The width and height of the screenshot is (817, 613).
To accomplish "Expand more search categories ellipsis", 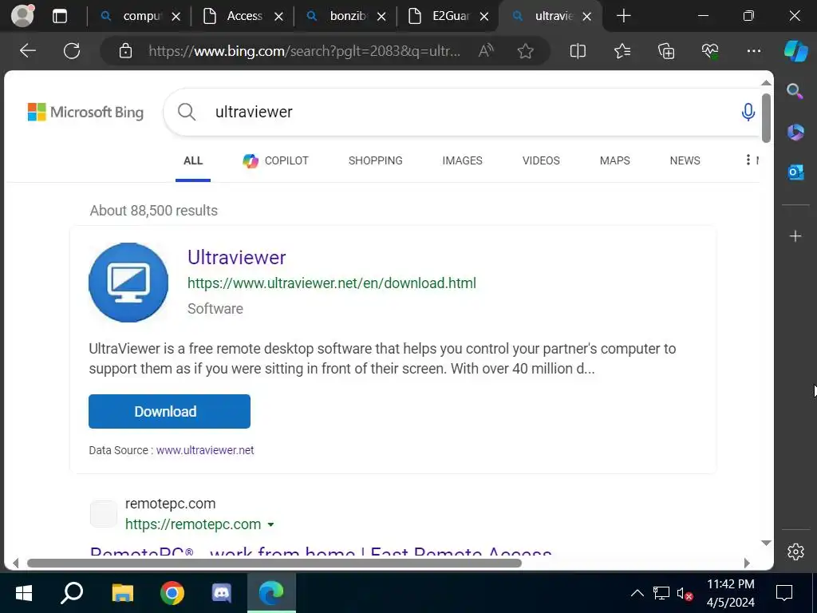I will pyautogui.click(x=748, y=160).
